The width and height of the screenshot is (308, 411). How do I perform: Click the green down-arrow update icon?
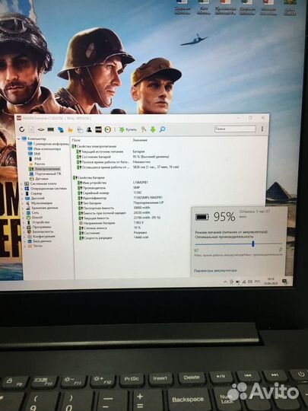click(x=153, y=129)
